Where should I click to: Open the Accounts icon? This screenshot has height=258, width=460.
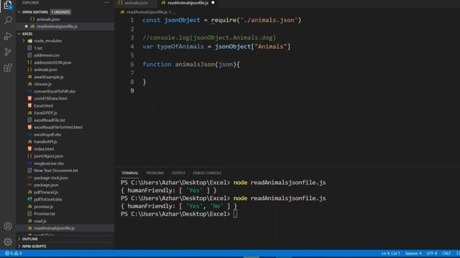coord(8,226)
